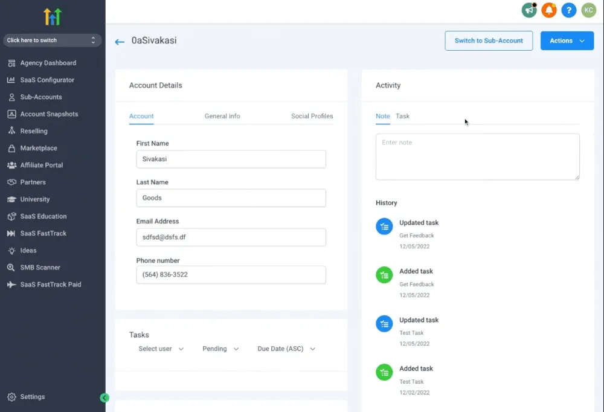
Task: Click the green Added task Test Task icon
Action: (x=384, y=372)
